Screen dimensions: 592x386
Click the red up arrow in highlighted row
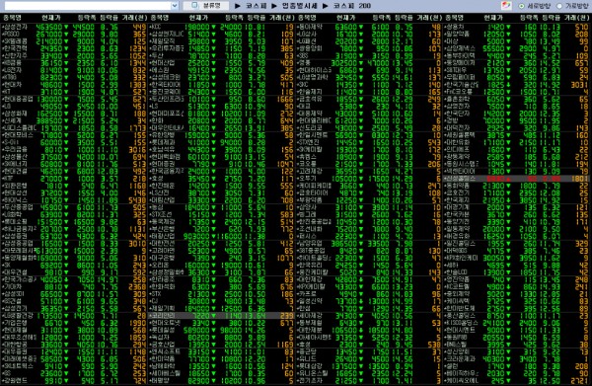coord(510,179)
